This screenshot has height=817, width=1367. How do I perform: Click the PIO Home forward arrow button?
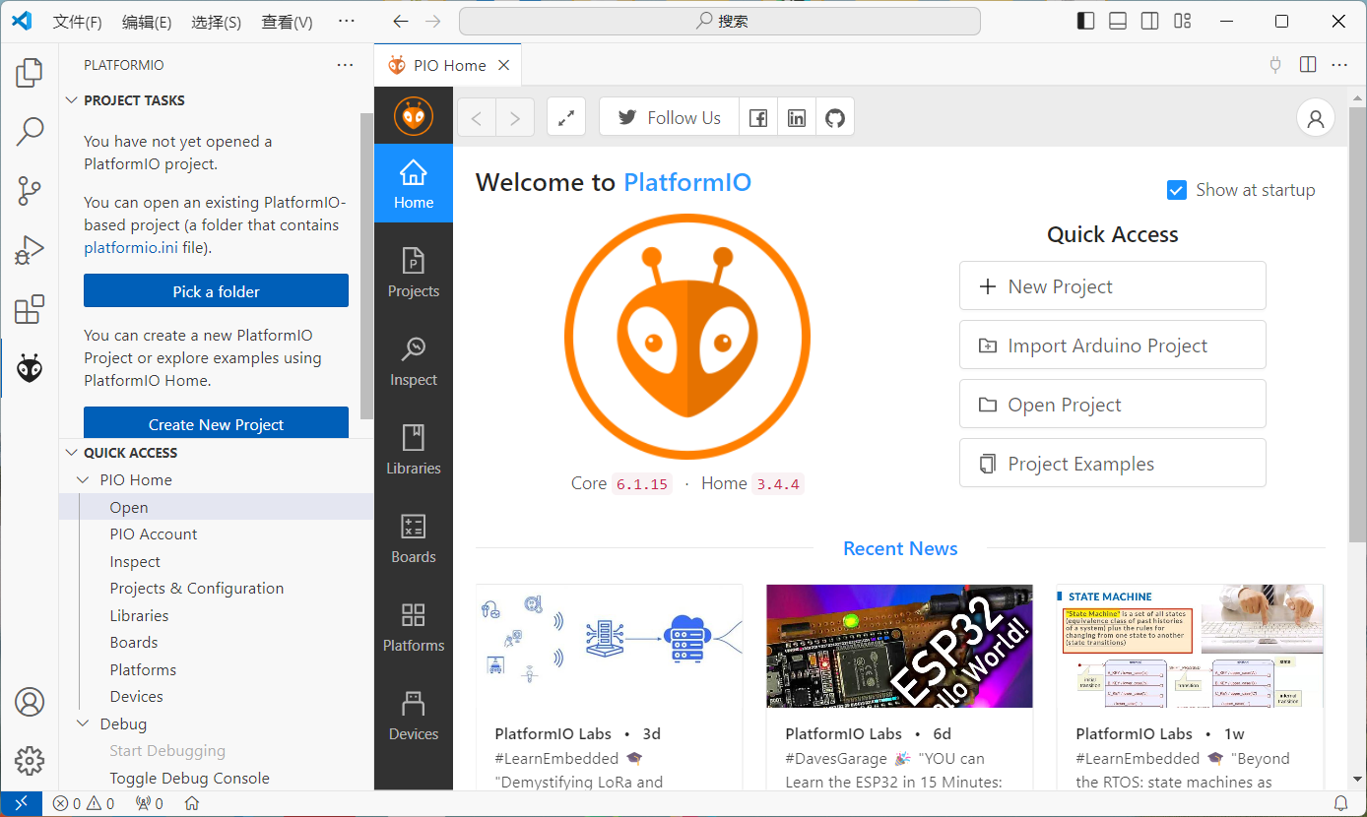pos(515,118)
